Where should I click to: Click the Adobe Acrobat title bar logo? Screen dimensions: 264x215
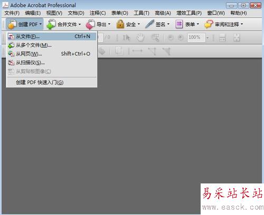[5, 5]
